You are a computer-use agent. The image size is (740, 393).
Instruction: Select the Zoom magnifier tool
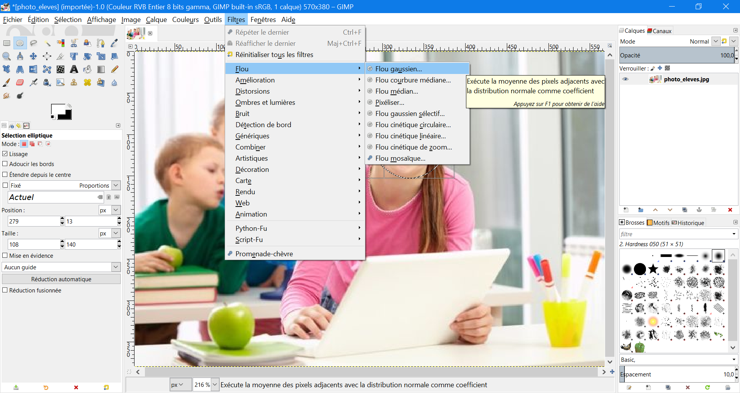click(7, 56)
